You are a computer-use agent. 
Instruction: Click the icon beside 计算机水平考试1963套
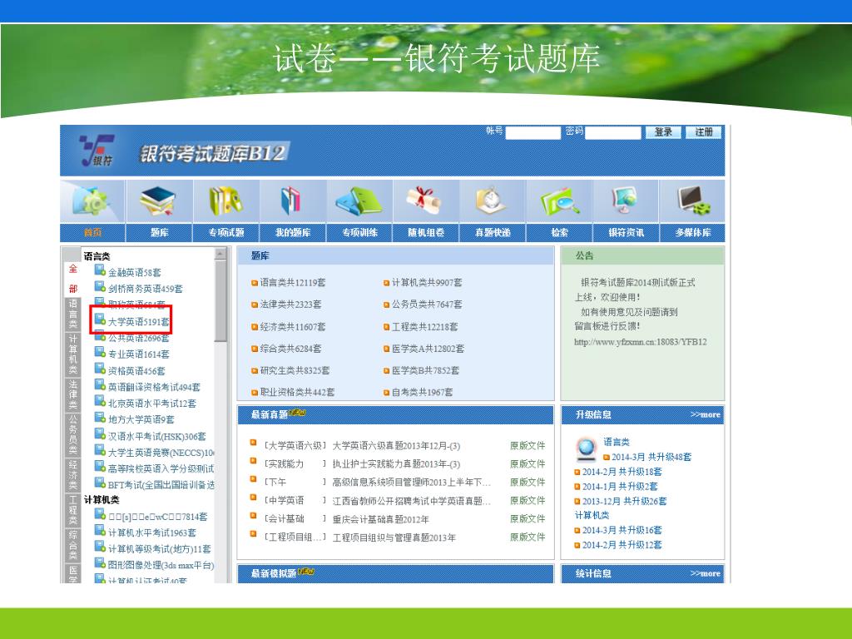pos(100,530)
